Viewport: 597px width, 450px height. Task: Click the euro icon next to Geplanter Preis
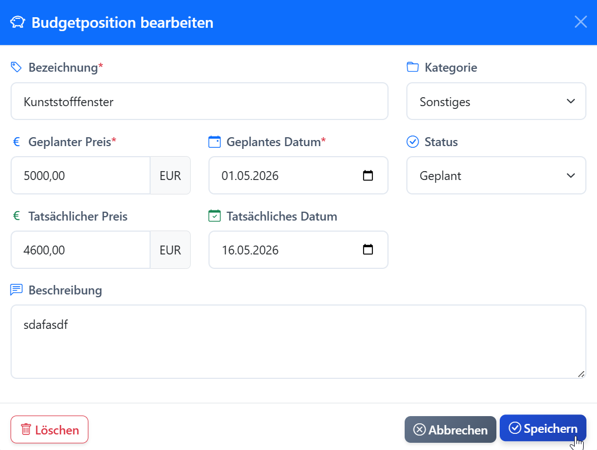16,141
